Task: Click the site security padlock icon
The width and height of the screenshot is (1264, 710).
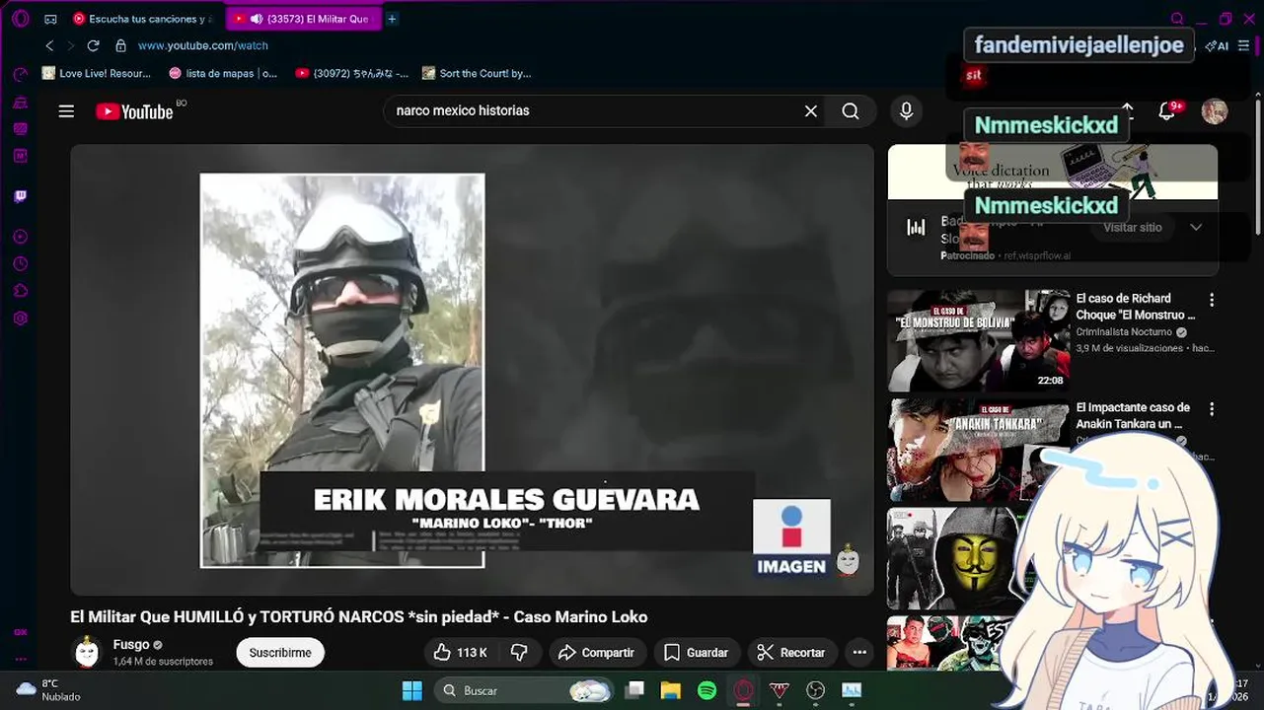Action: [120, 45]
